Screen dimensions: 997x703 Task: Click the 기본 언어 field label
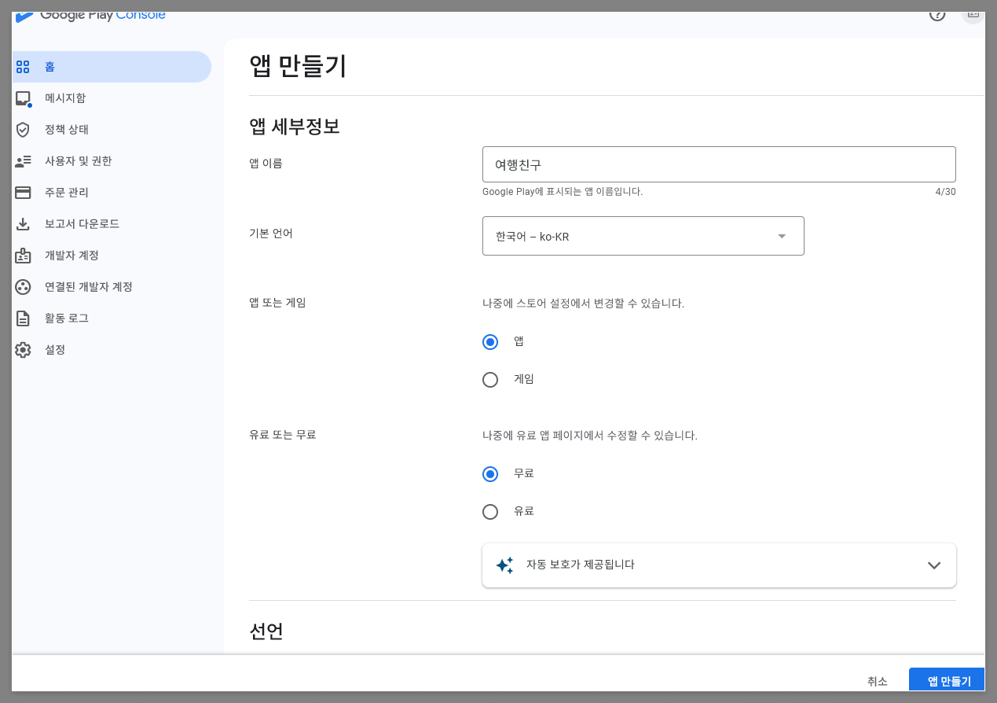(271, 234)
